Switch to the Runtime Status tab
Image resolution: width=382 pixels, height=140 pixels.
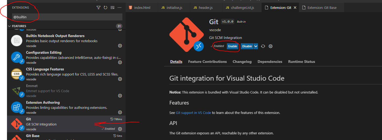301,62
